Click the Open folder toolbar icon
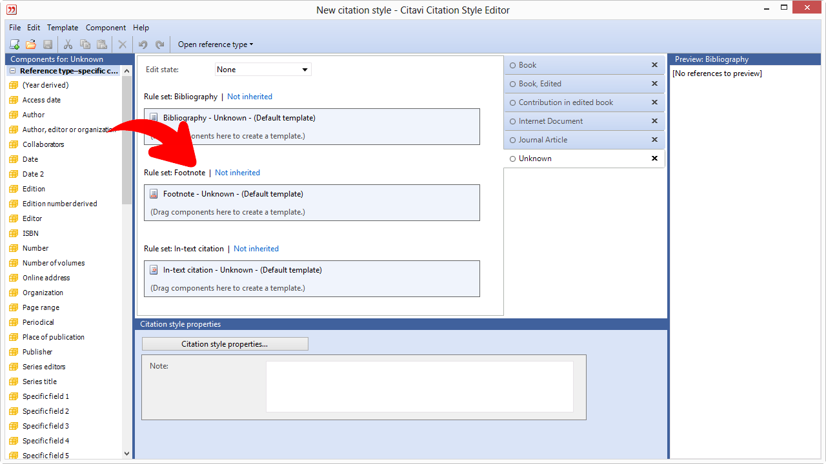Viewport: 826px width, 464px height. 30,44
